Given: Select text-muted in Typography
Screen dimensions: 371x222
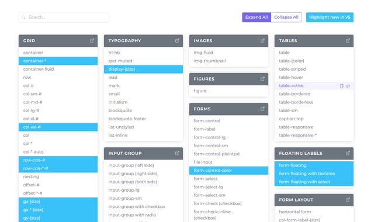Looking at the screenshot, I should point(143,61).
